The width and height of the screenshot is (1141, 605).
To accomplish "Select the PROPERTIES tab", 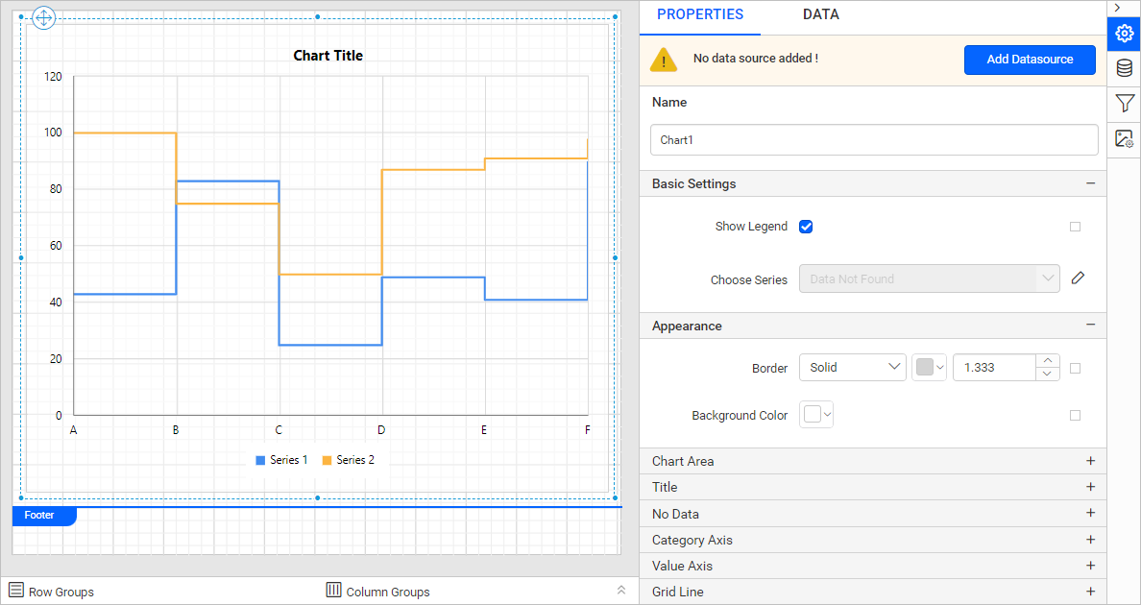I will 700,15.
